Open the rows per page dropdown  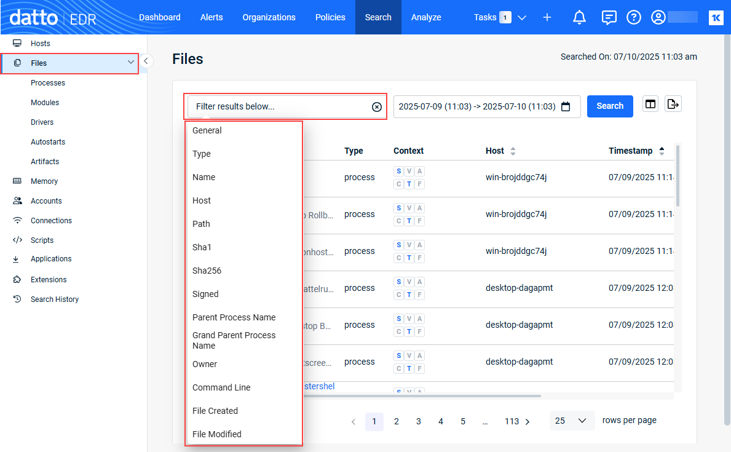(x=572, y=421)
